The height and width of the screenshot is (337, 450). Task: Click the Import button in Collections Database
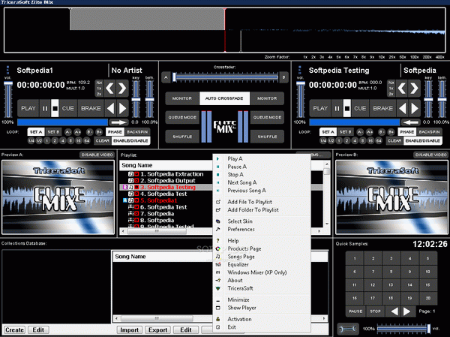129,329
